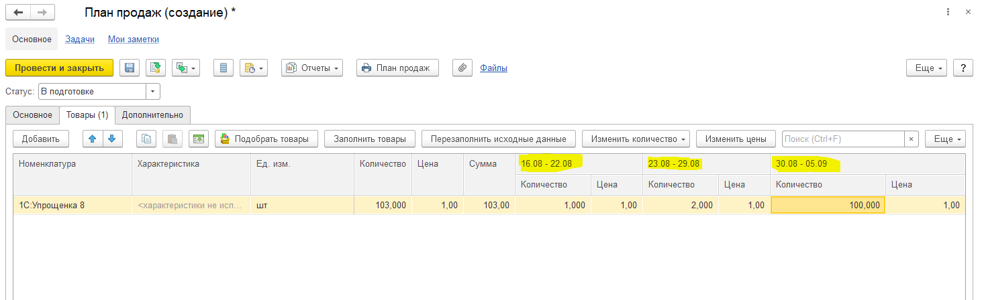Image resolution: width=982 pixels, height=300 pixels.
Task: Click the copy rows icon
Action: tap(146, 139)
